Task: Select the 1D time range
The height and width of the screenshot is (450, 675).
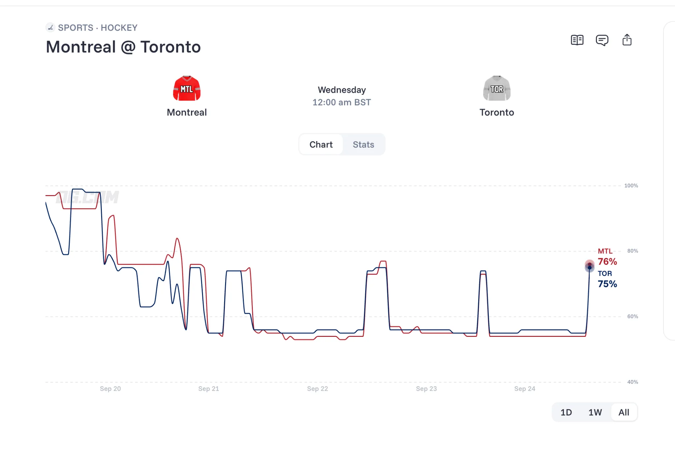Action: pyautogui.click(x=566, y=412)
